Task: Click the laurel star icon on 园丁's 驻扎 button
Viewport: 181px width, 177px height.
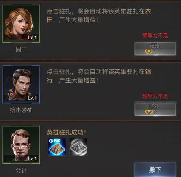Action: point(149,52)
